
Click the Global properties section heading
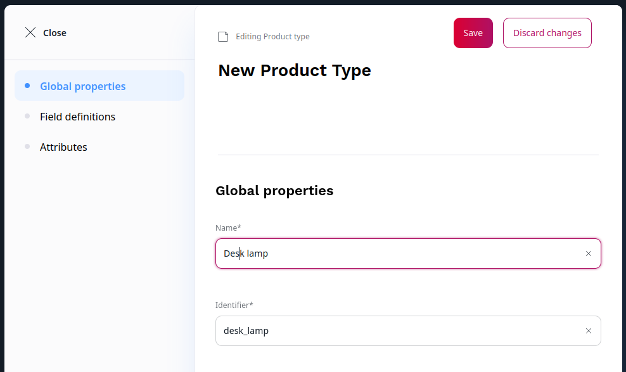pyautogui.click(x=274, y=191)
